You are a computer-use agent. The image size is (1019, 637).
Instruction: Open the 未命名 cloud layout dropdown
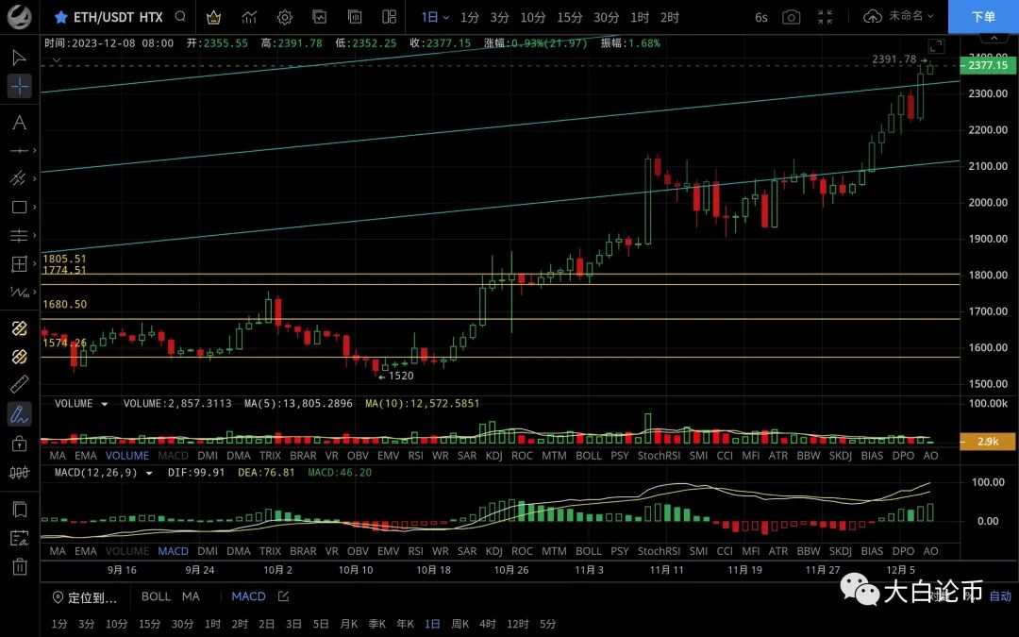pos(899,16)
